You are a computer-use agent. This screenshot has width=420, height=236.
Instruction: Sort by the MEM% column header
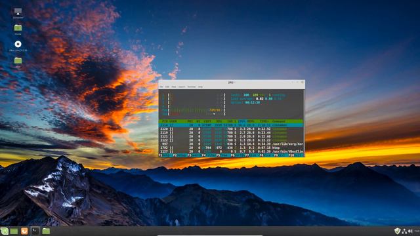251,121
